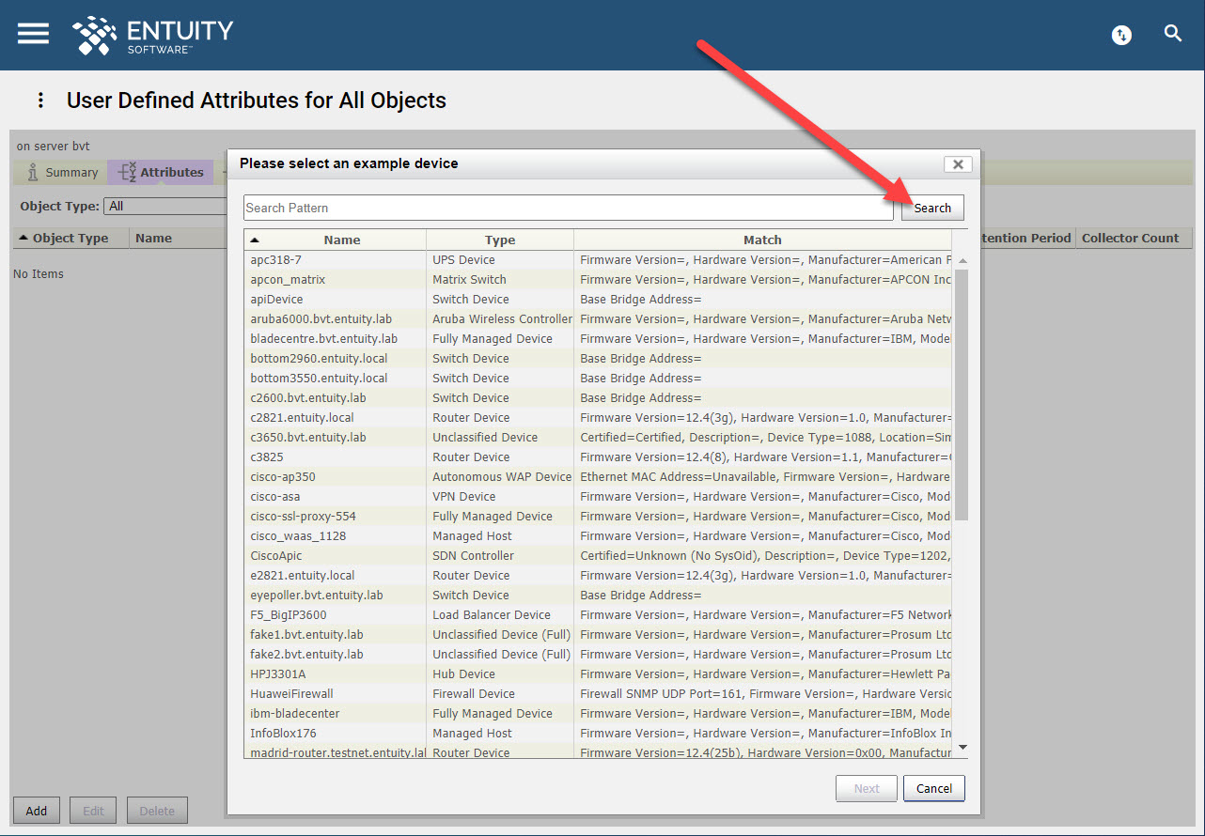Viewport: 1205px width, 836px height.
Task: Sort the dialog list by Name
Action: point(335,240)
